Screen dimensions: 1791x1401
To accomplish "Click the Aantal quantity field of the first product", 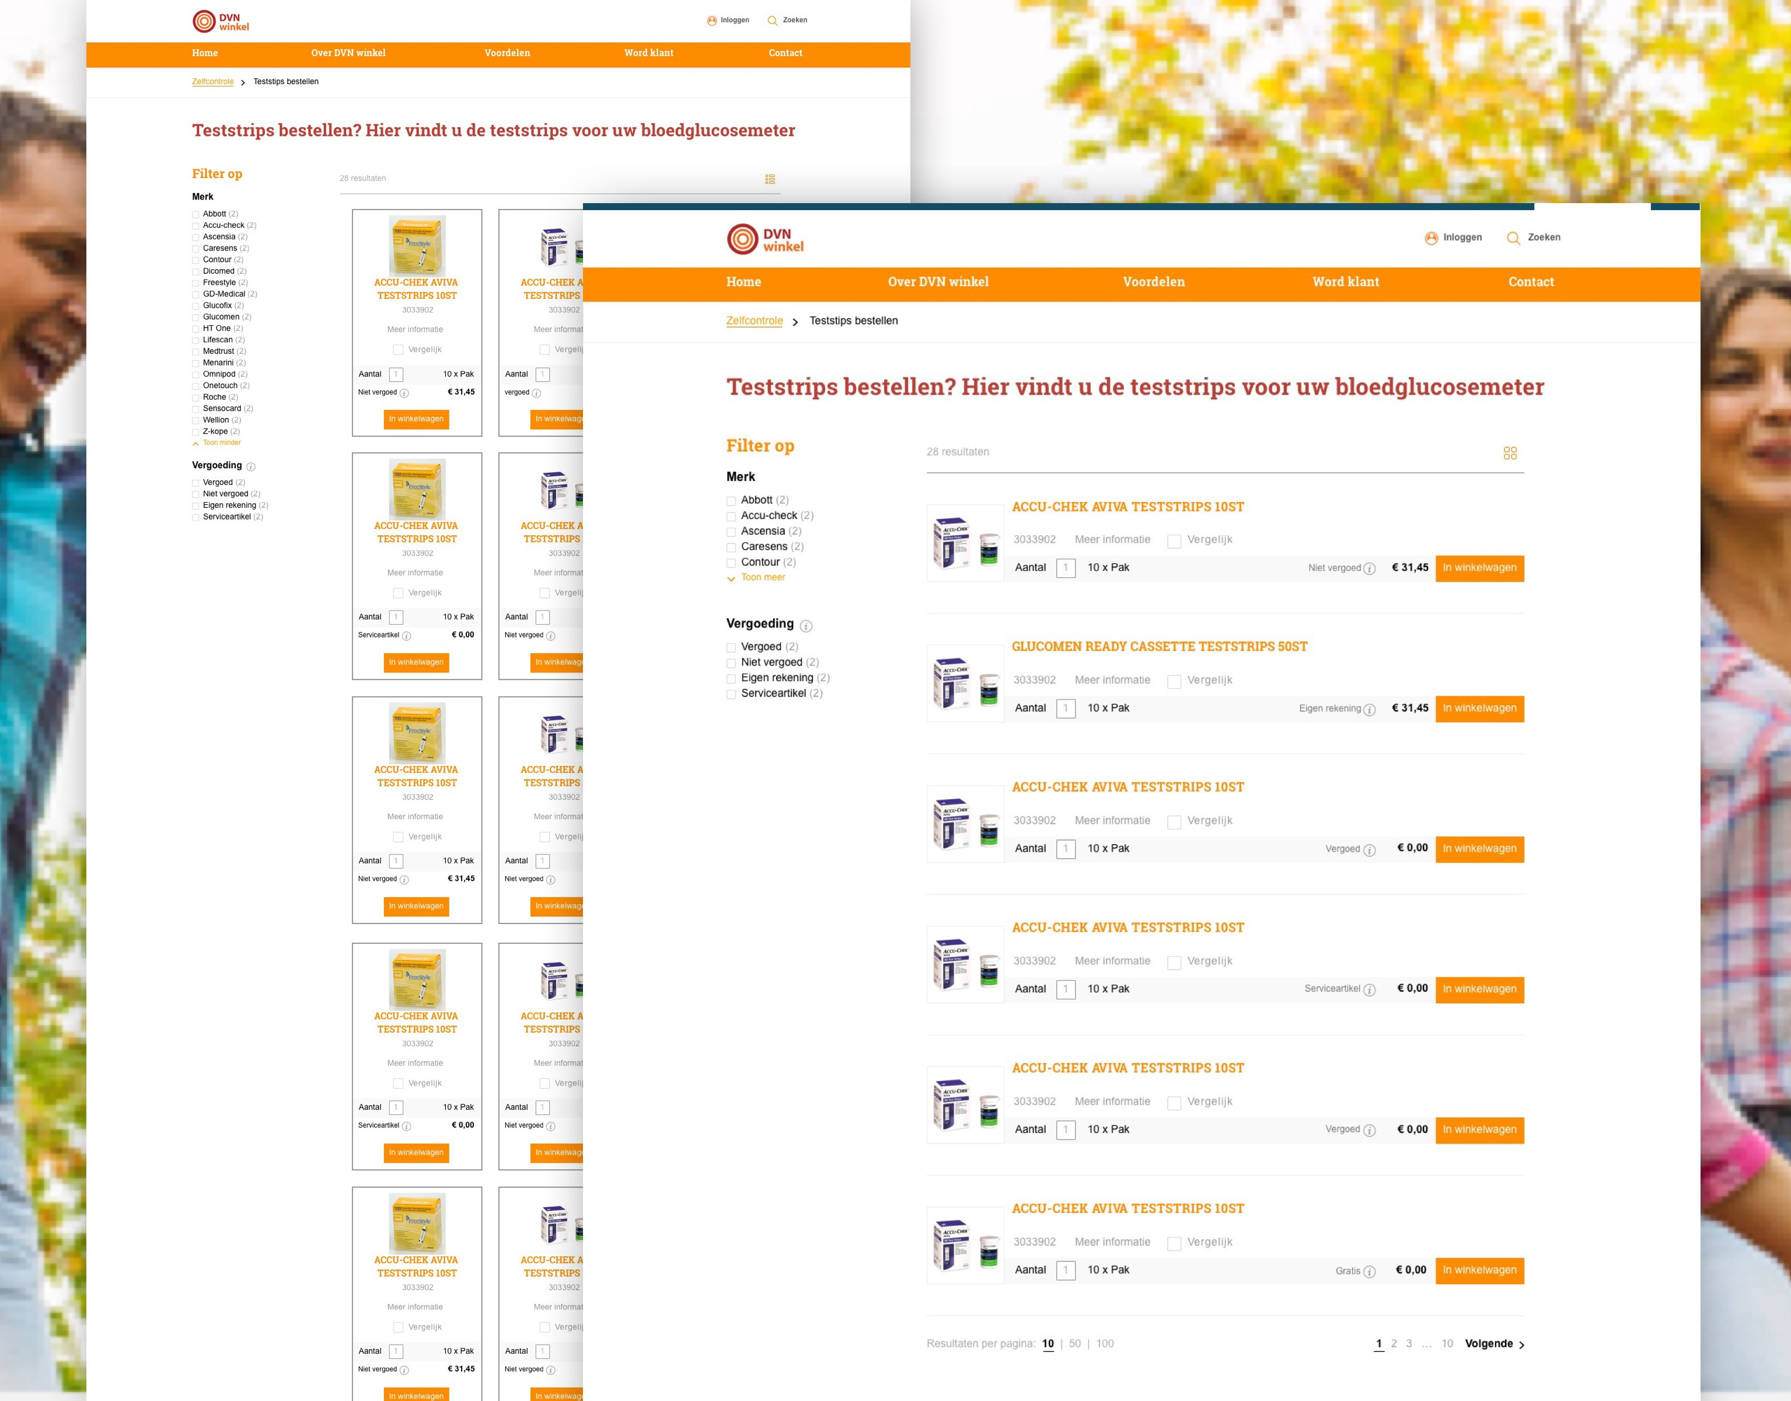I will (1065, 569).
